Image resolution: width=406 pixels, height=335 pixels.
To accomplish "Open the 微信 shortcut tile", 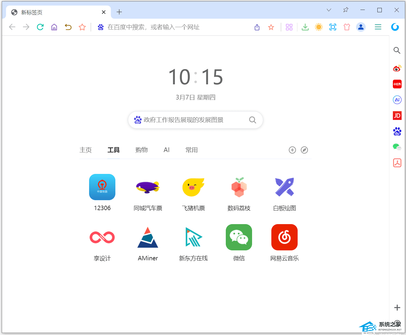I will [239, 243].
